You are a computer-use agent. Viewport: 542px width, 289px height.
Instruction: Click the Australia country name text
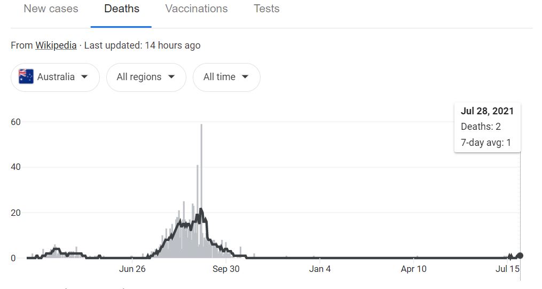click(x=56, y=77)
